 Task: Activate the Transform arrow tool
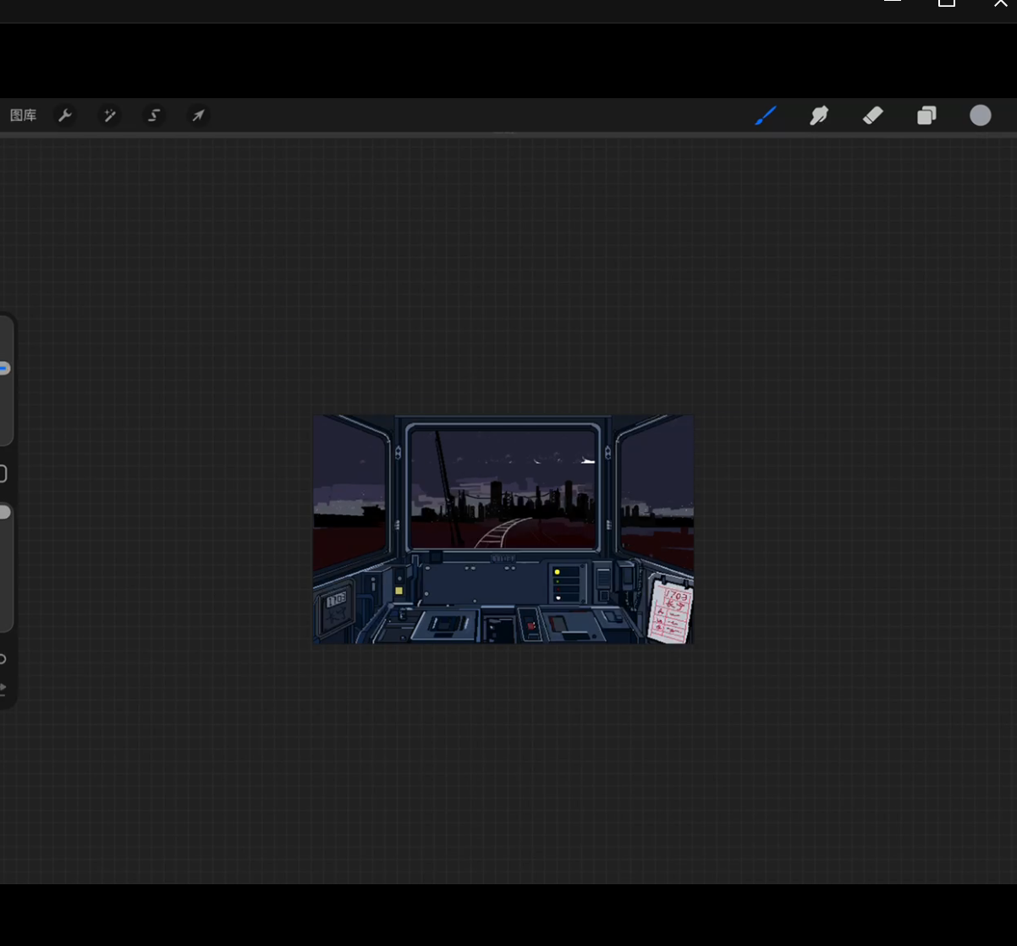[198, 116]
